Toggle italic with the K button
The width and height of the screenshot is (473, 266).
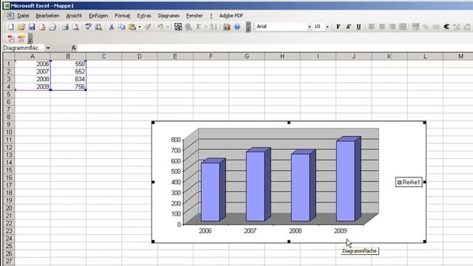[x=348, y=27]
